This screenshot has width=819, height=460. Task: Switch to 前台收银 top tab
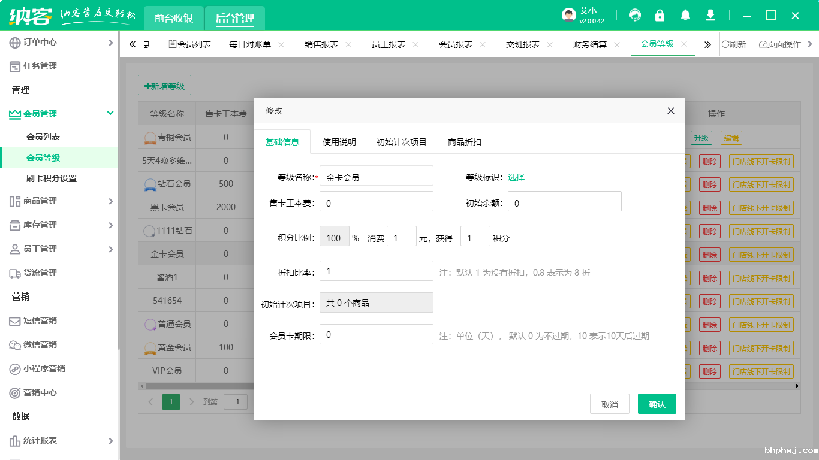pyautogui.click(x=174, y=19)
